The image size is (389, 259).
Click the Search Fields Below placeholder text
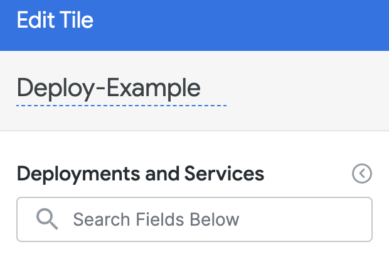click(x=156, y=219)
